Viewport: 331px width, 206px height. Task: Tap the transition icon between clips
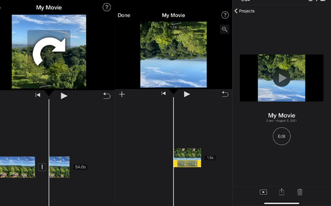click(42, 167)
